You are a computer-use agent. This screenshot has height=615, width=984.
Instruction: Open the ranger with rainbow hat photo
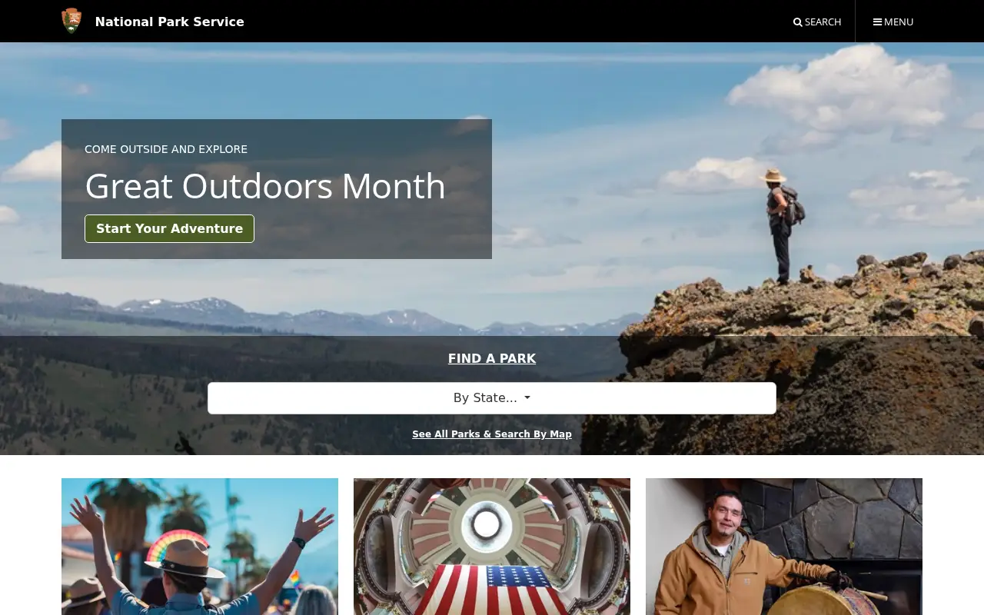(200, 547)
